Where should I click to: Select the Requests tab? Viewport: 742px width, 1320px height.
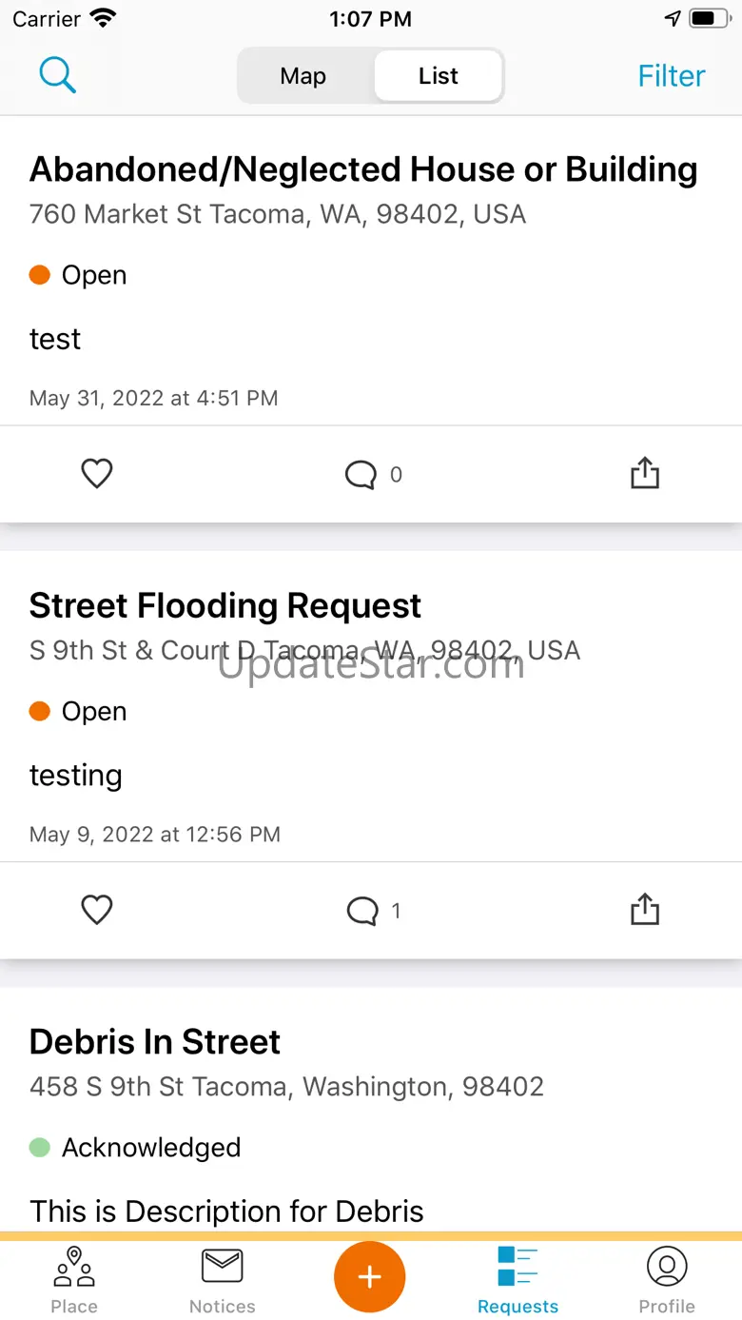click(x=517, y=1280)
